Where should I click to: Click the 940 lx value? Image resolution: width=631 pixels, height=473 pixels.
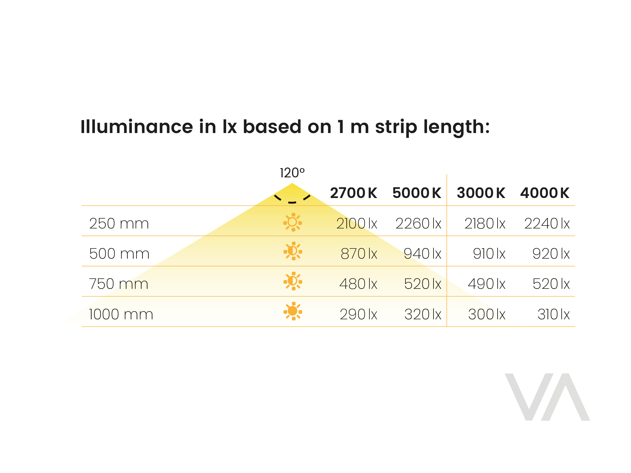pyautogui.click(x=422, y=254)
